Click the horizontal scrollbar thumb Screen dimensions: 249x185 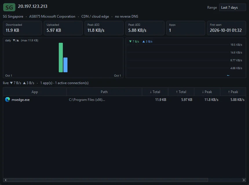pyautogui.click(x=108, y=180)
